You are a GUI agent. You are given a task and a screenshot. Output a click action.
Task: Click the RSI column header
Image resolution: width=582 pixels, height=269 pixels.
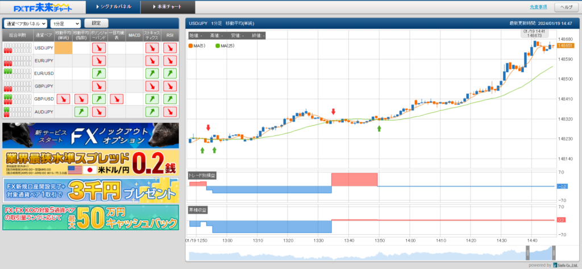pyautogui.click(x=170, y=35)
